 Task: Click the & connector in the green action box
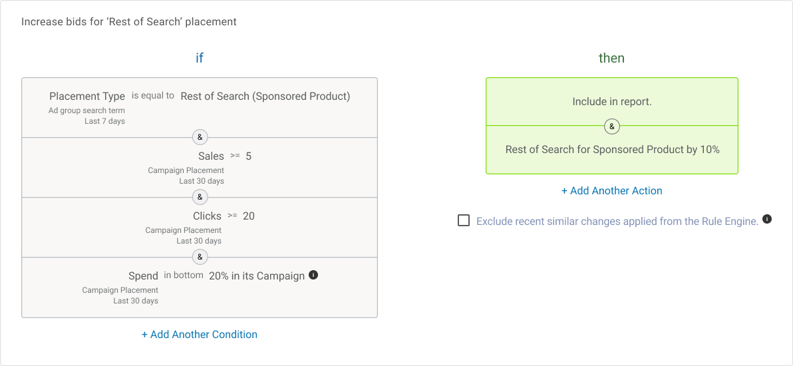(x=612, y=126)
